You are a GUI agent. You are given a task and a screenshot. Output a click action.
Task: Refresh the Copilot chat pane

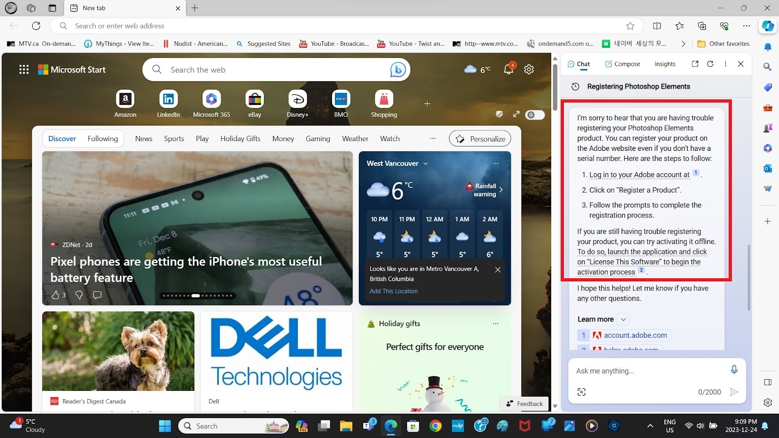pos(710,64)
